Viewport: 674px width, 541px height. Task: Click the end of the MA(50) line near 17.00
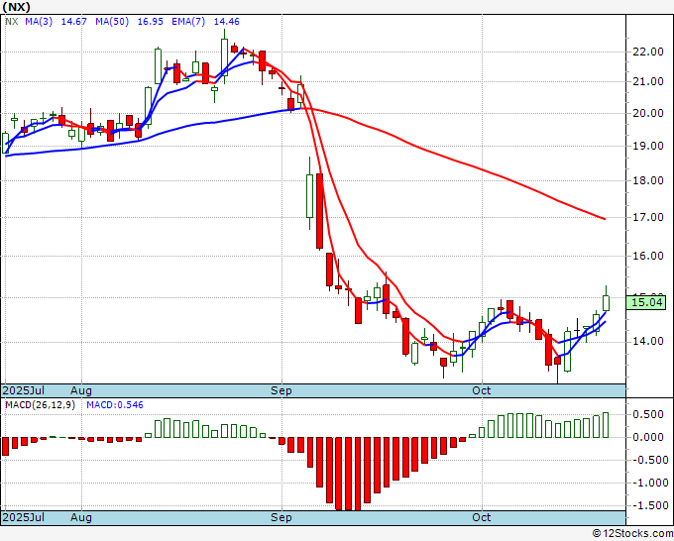(604, 218)
